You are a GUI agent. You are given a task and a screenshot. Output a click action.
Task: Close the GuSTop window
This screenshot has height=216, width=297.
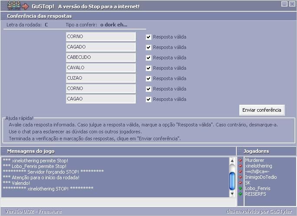pos(292,4)
